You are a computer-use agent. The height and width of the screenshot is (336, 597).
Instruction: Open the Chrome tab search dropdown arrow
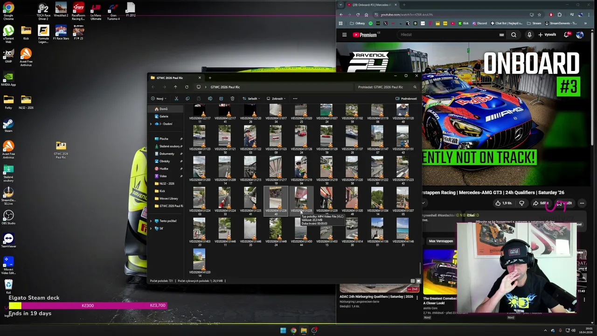pos(340,5)
